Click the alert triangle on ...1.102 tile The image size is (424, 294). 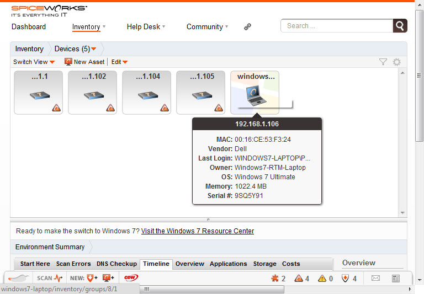(110, 108)
